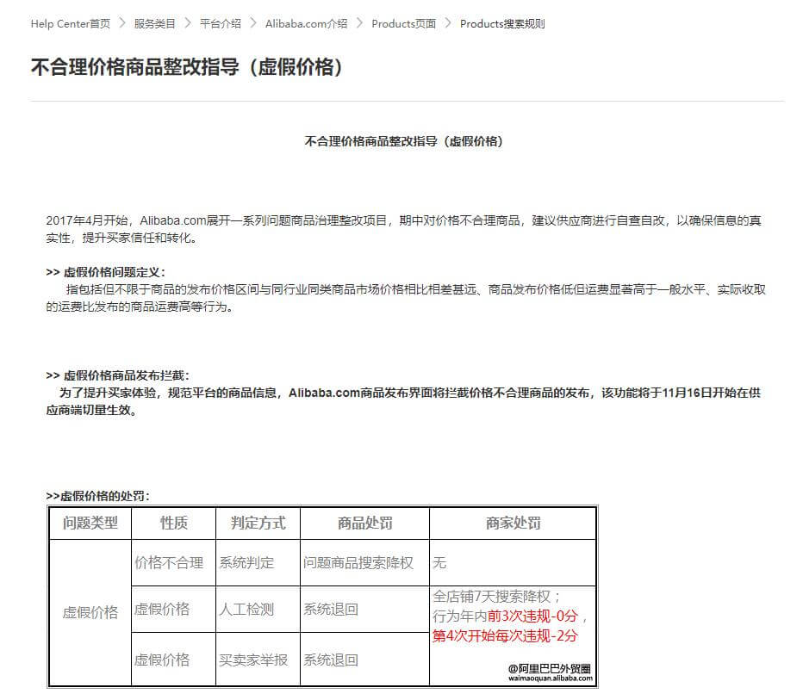Open the Help Center首页 breadcrumb link

coord(71,24)
